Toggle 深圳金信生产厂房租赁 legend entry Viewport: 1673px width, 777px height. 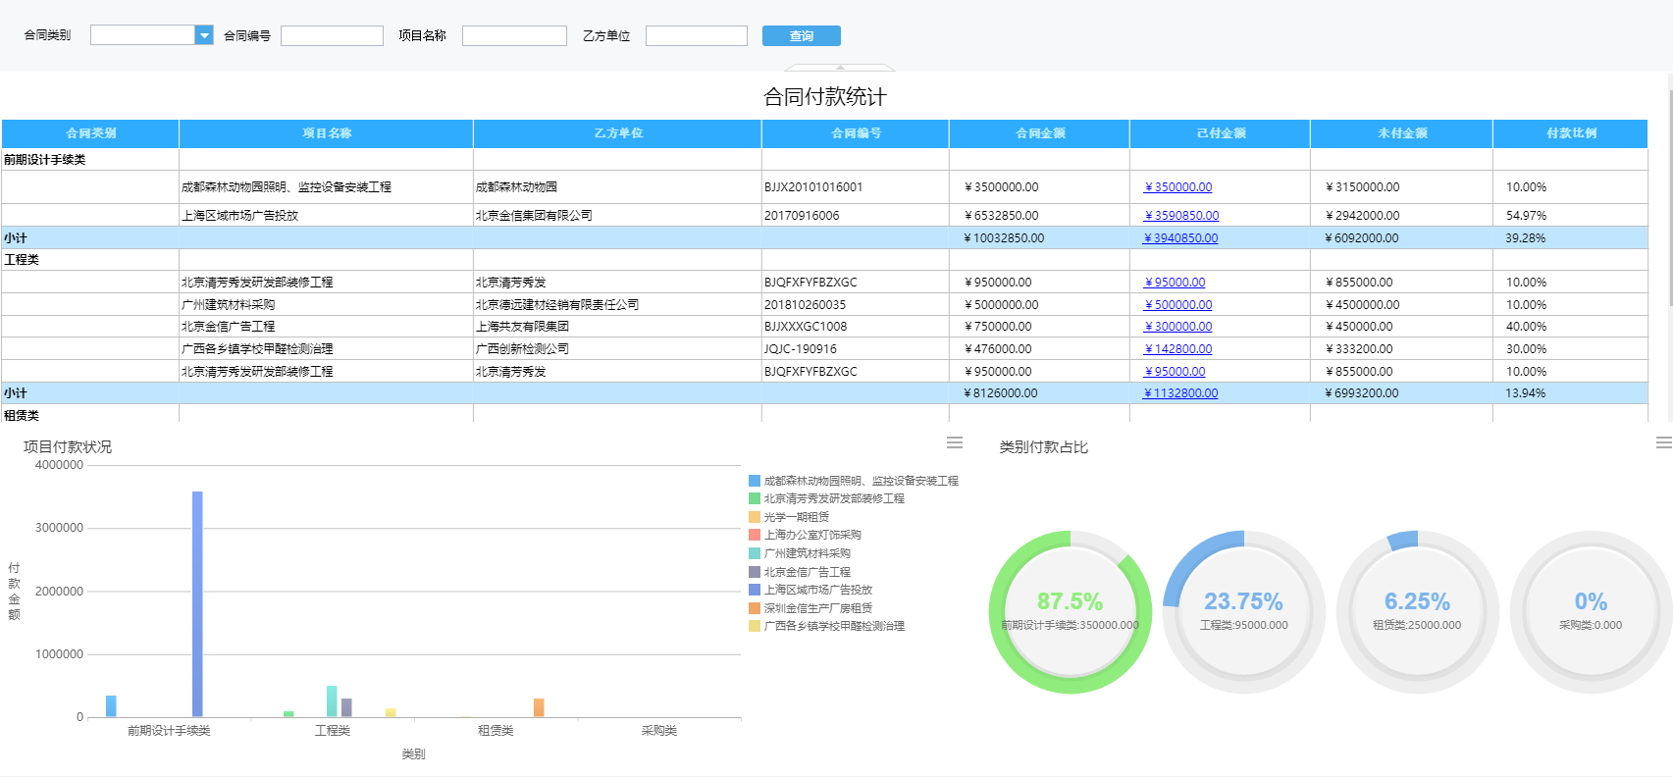pyautogui.click(x=817, y=608)
